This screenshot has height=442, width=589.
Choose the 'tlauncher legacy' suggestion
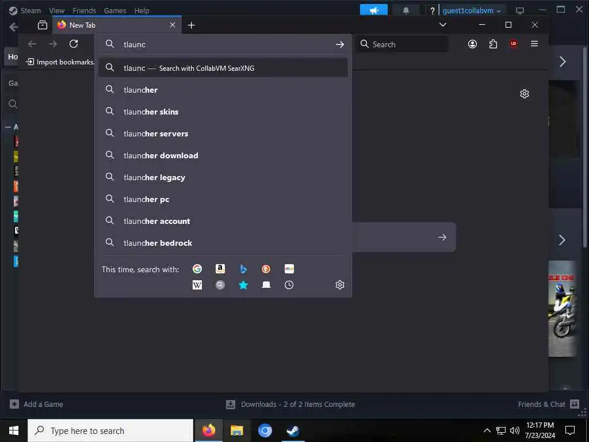(223, 177)
